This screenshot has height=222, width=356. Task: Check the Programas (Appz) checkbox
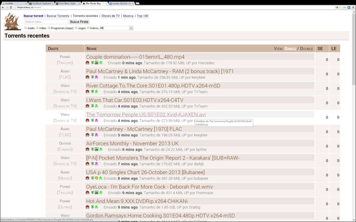tap(49, 28)
